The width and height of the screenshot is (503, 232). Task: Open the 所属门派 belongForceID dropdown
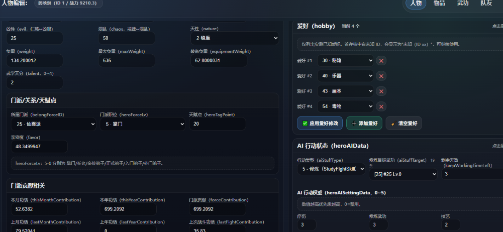click(53, 124)
